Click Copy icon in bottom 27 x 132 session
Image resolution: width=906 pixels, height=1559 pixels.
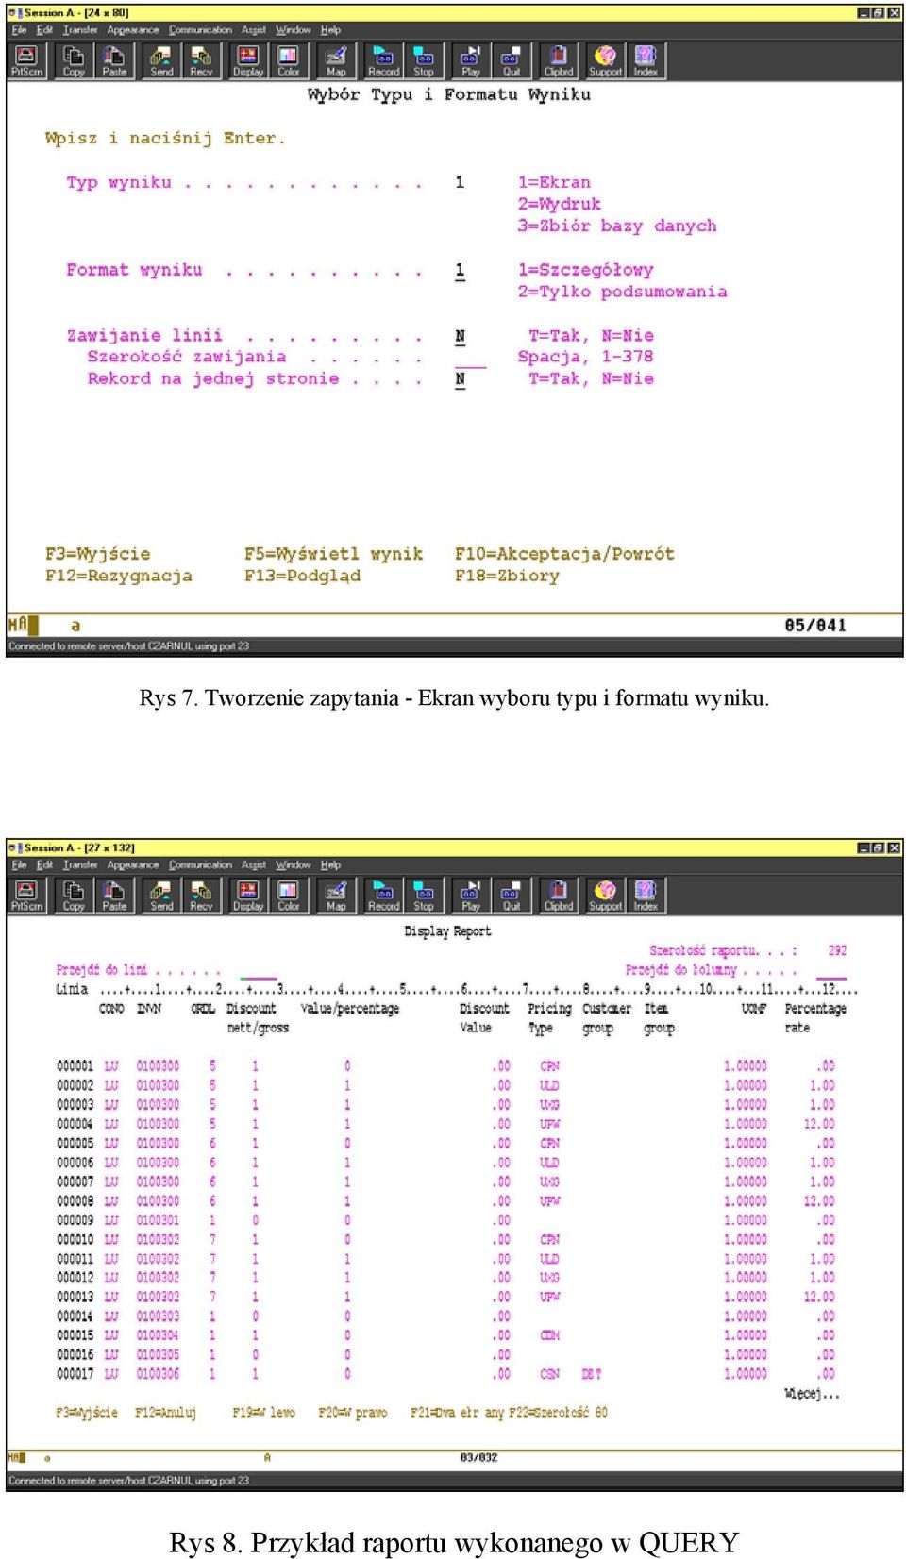(x=74, y=895)
